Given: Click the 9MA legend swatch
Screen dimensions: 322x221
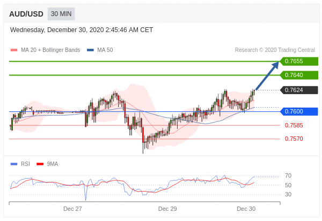Looking at the screenshot, I should pos(40,164).
